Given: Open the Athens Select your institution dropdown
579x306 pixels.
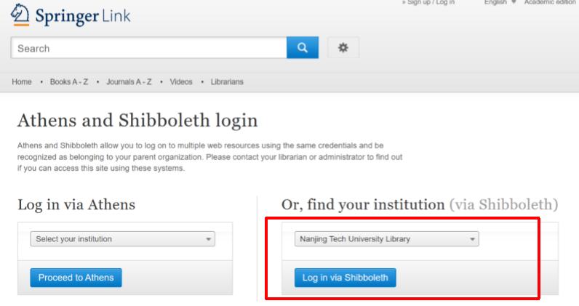Looking at the screenshot, I should [x=123, y=239].
